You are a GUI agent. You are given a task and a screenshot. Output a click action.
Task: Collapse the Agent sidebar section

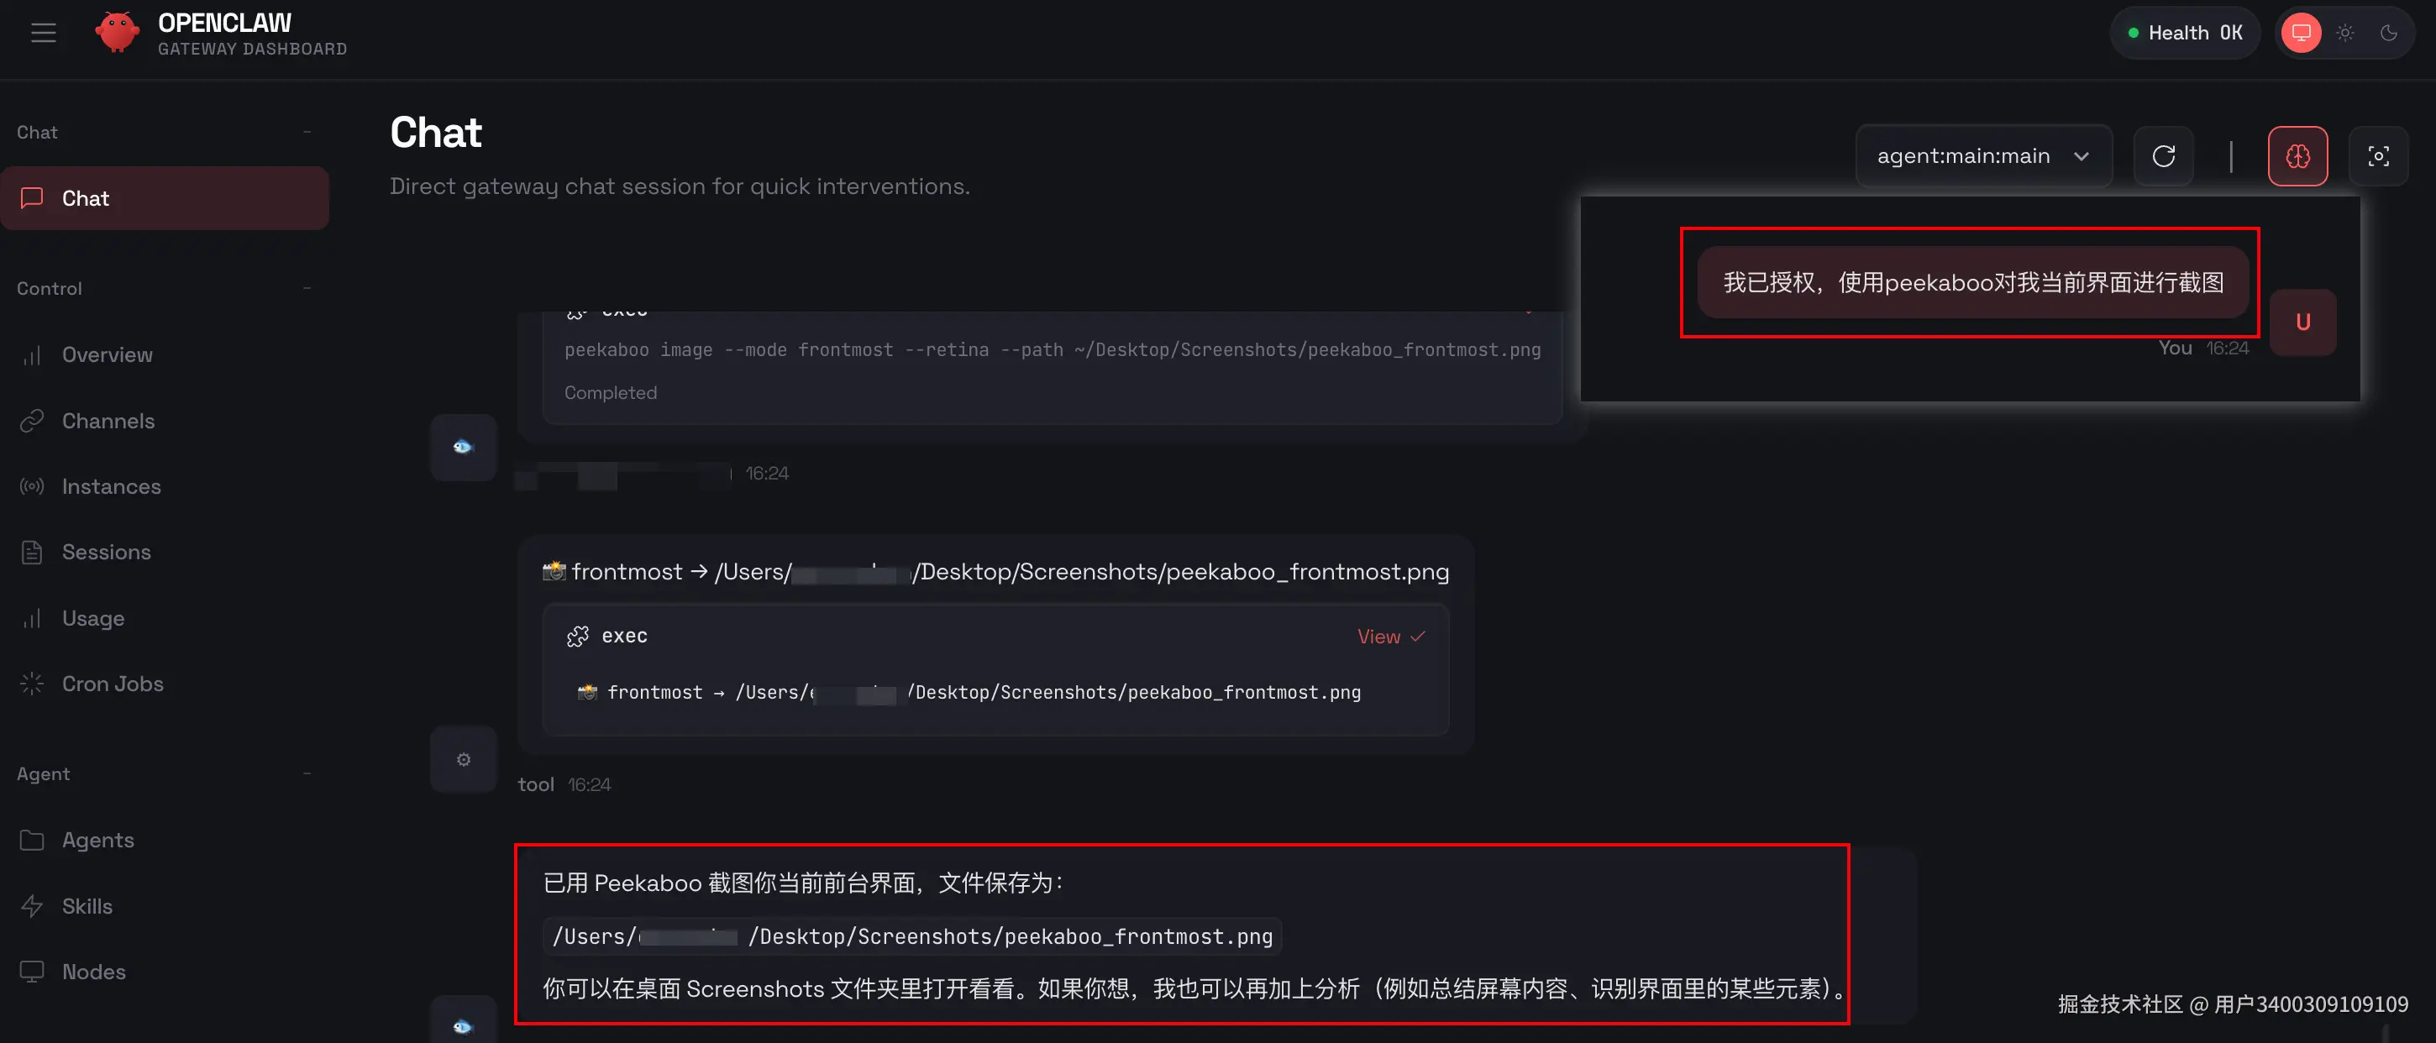coord(307,773)
